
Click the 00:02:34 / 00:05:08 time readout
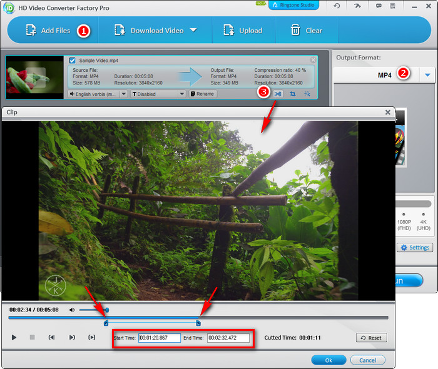click(x=34, y=310)
